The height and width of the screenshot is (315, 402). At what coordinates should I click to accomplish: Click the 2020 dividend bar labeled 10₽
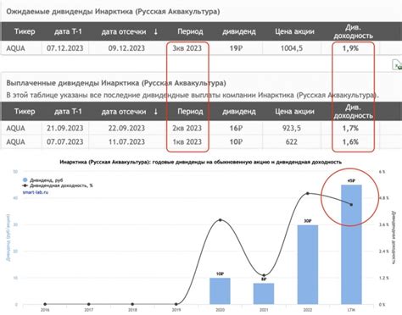tap(220, 291)
